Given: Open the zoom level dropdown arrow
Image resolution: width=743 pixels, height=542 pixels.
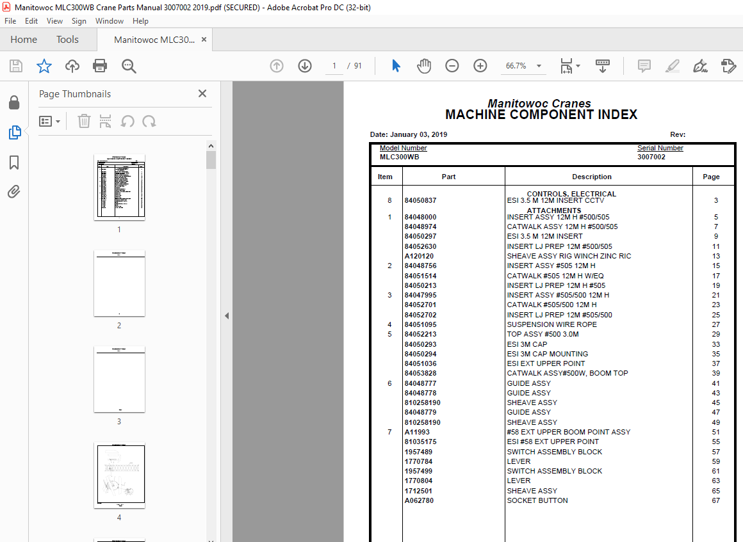Looking at the screenshot, I should (539, 66).
